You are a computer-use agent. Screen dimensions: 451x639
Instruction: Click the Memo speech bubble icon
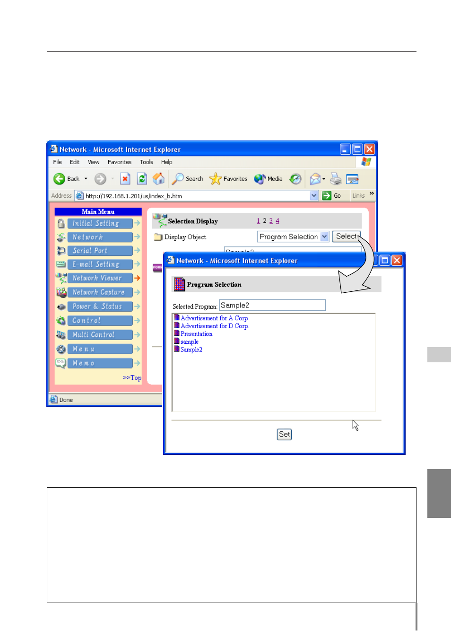pos(61,363)
